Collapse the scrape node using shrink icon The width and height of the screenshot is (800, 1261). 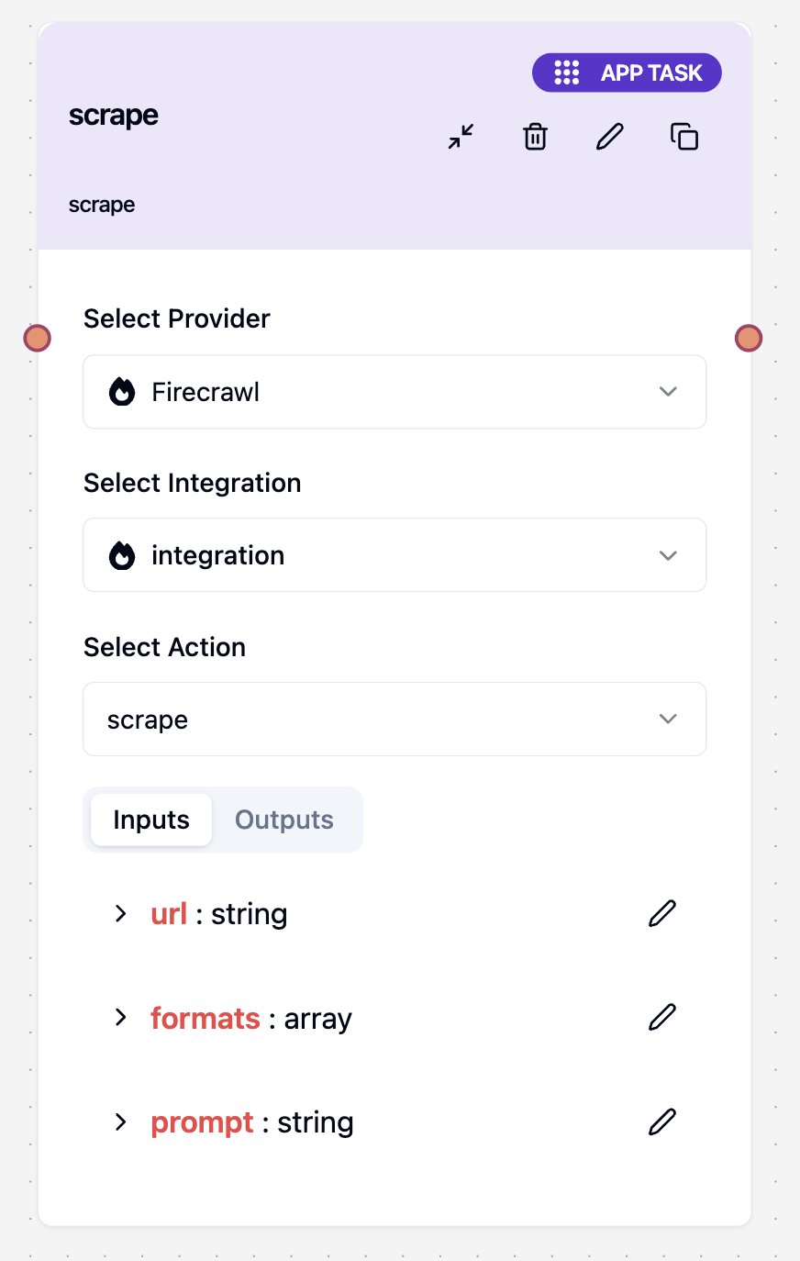click(460, 136)
